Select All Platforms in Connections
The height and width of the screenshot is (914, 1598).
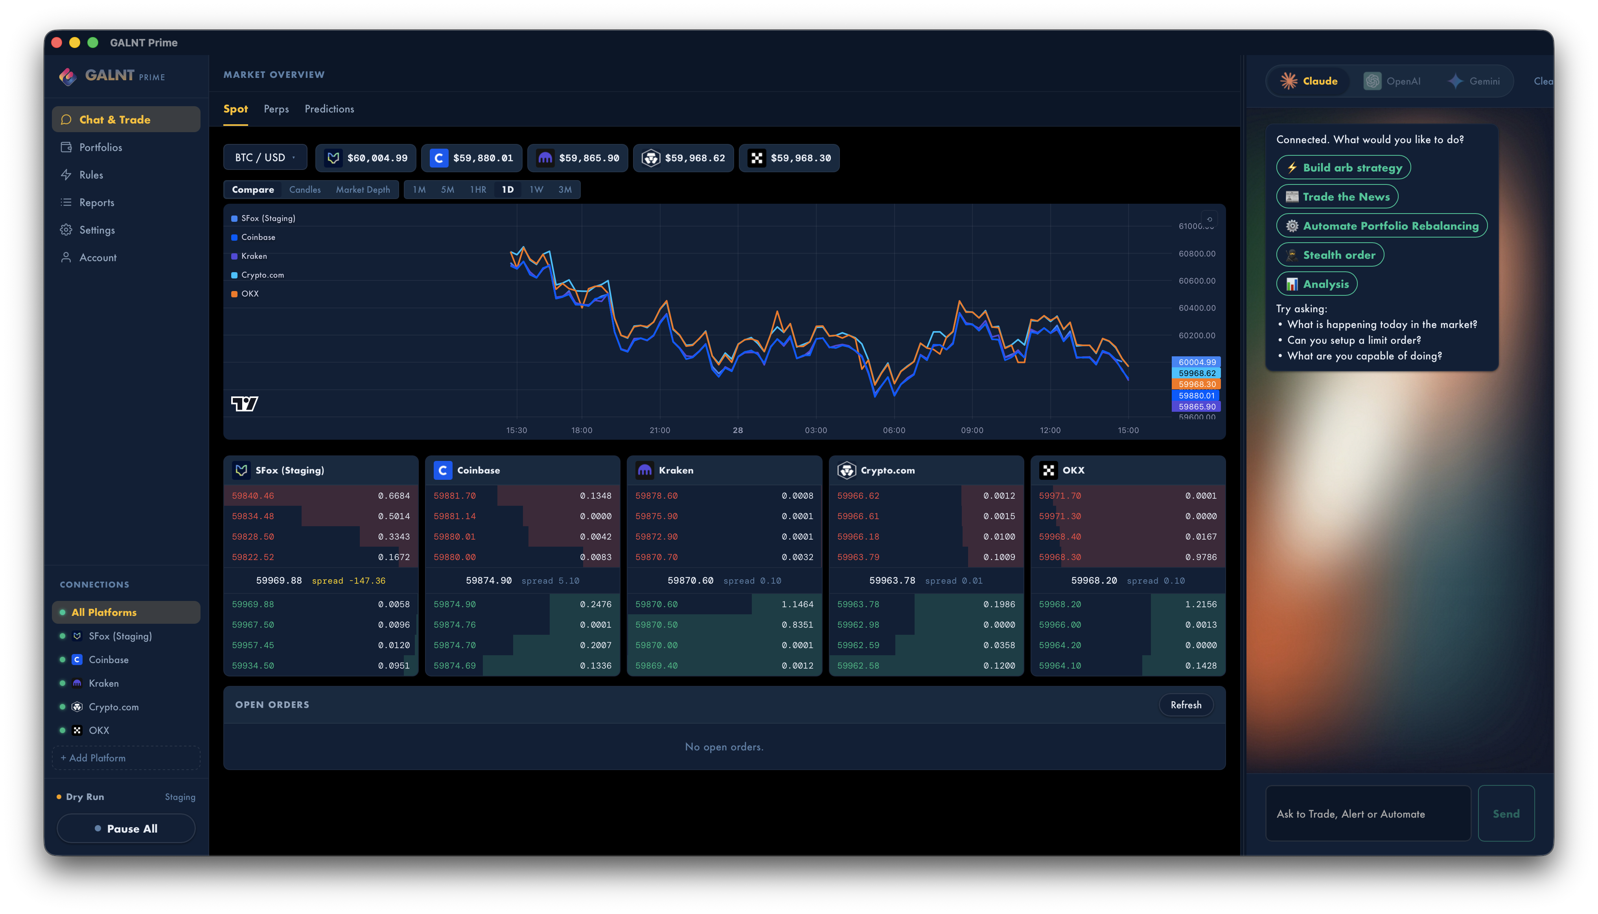126,612
